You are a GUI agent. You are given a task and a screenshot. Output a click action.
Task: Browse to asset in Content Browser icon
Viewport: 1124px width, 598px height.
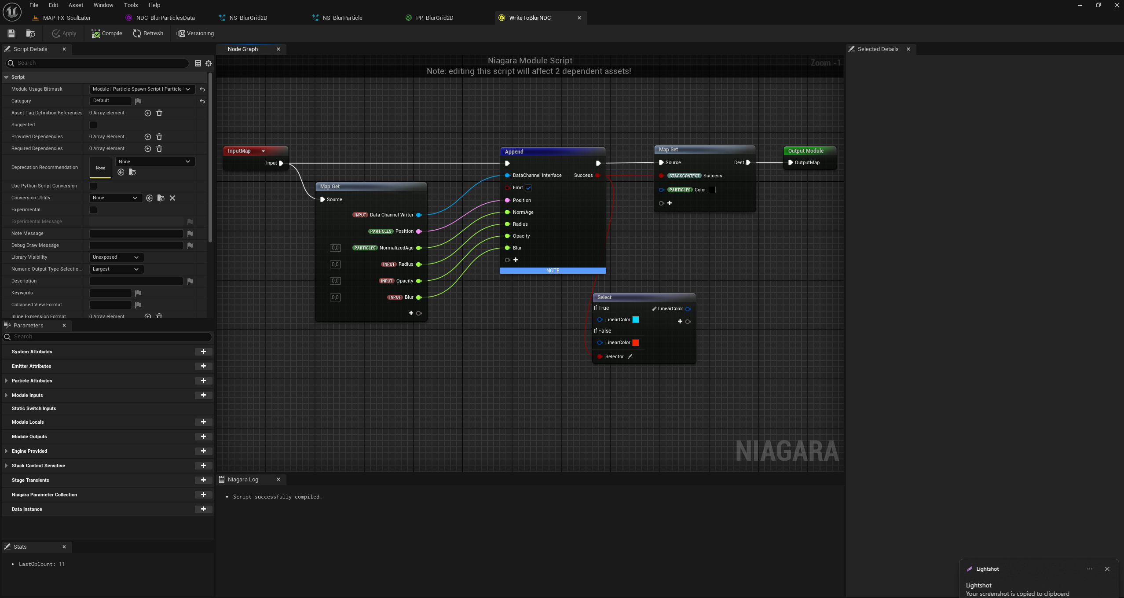30,33
